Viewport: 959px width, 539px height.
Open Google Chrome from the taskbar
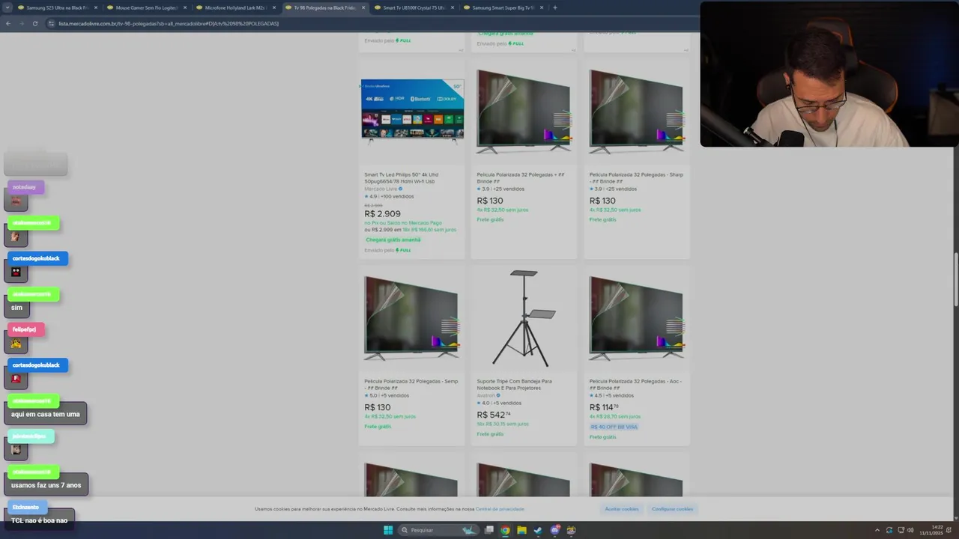(505, 530)
